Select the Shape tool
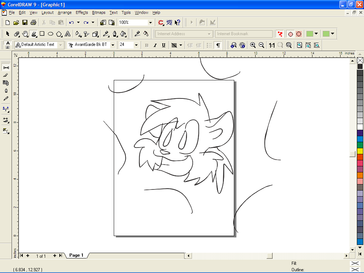This screenshot has width=364, height=273. click(x=16, y=34)
